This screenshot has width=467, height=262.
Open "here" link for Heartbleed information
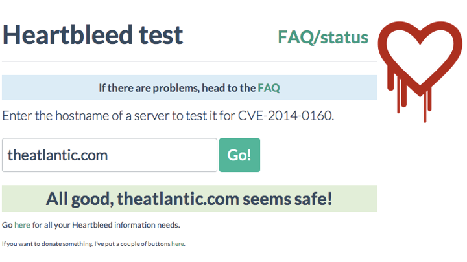click(22, 225)
